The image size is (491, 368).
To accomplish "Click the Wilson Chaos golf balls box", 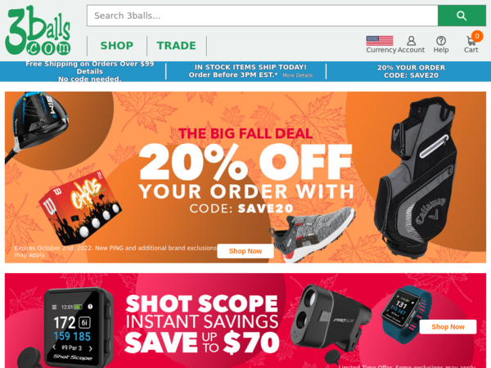I will [x=80, y=207].
